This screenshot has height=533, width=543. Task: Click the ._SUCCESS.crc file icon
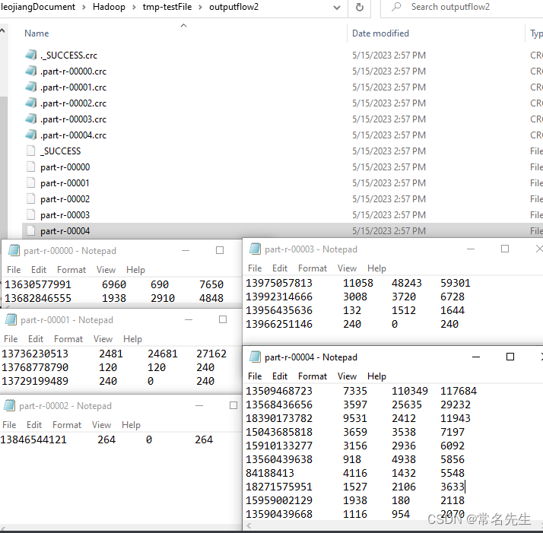pos(31,55)
